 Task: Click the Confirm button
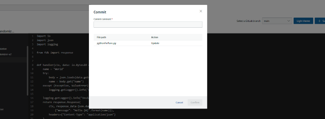coord(195,102)
